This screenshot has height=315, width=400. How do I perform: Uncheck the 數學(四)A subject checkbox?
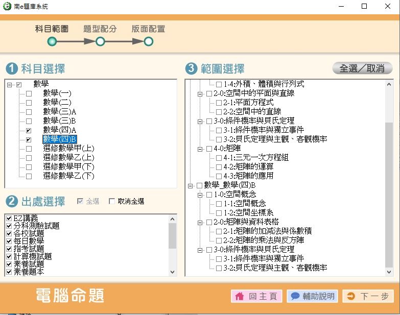(29, 130)
